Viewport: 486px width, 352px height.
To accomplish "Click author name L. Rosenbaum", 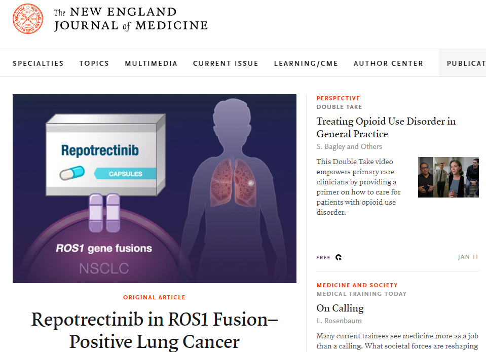I will (339, 321).
